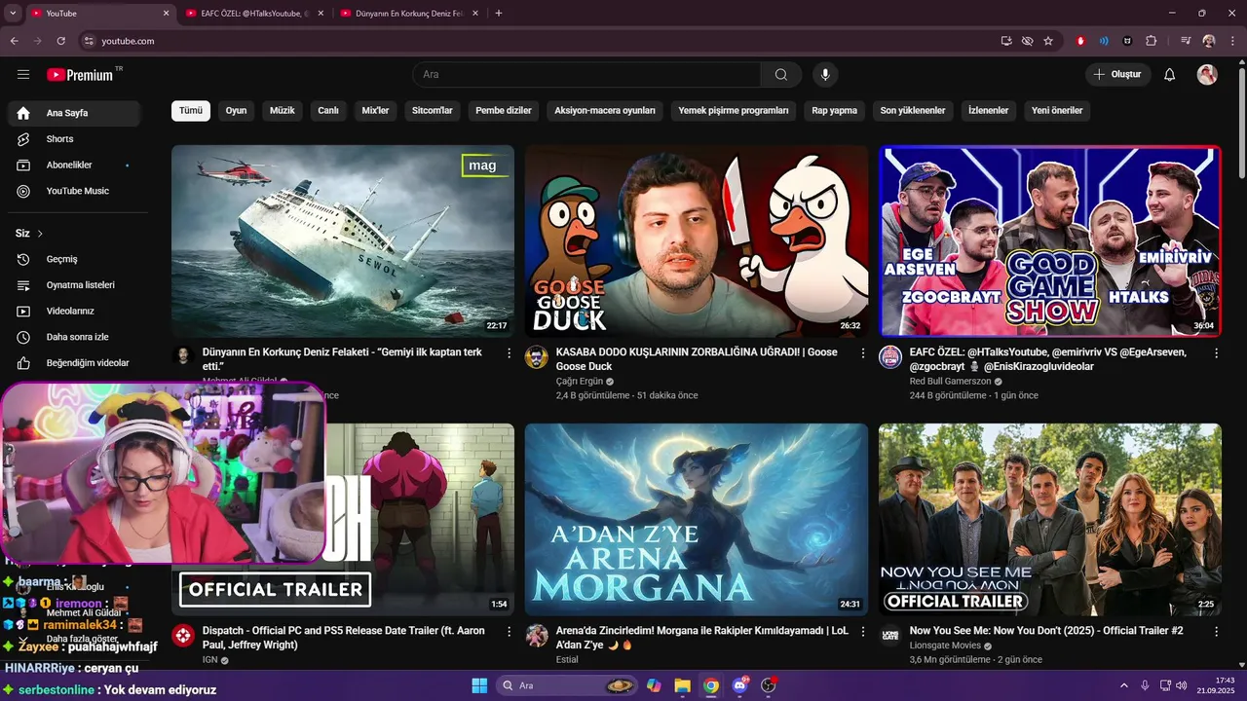1247x701 pixels.
Task: Switch to the EAFC ÖZEL browser tab
Action: [255, 13]
